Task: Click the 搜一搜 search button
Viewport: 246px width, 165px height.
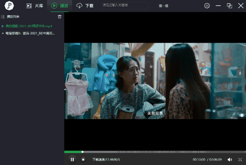Action: point(163,6)
